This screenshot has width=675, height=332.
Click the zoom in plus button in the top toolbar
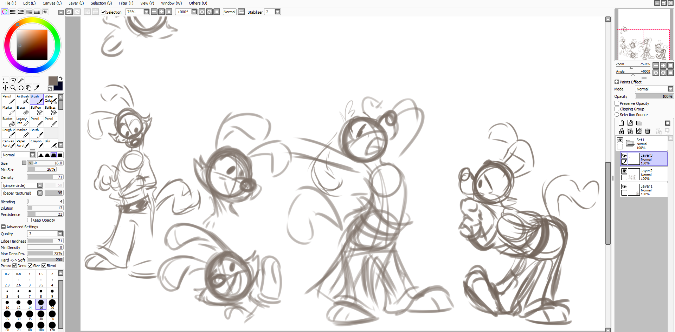[x=161, y=12]
